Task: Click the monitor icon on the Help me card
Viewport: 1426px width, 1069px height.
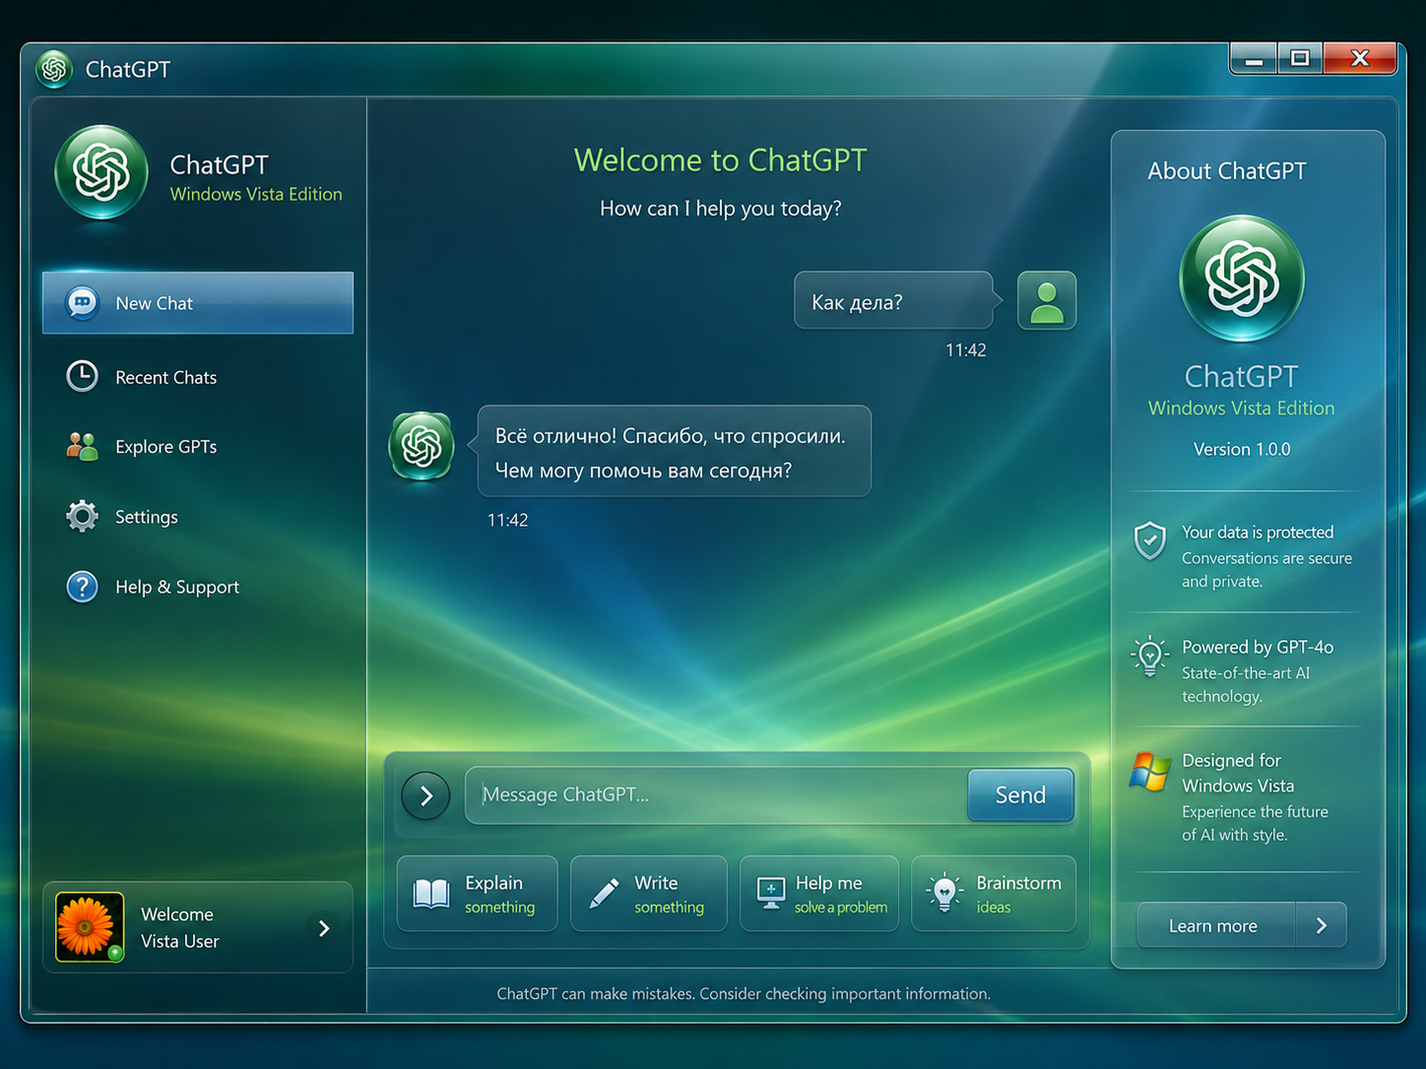Action: [771, 893]
